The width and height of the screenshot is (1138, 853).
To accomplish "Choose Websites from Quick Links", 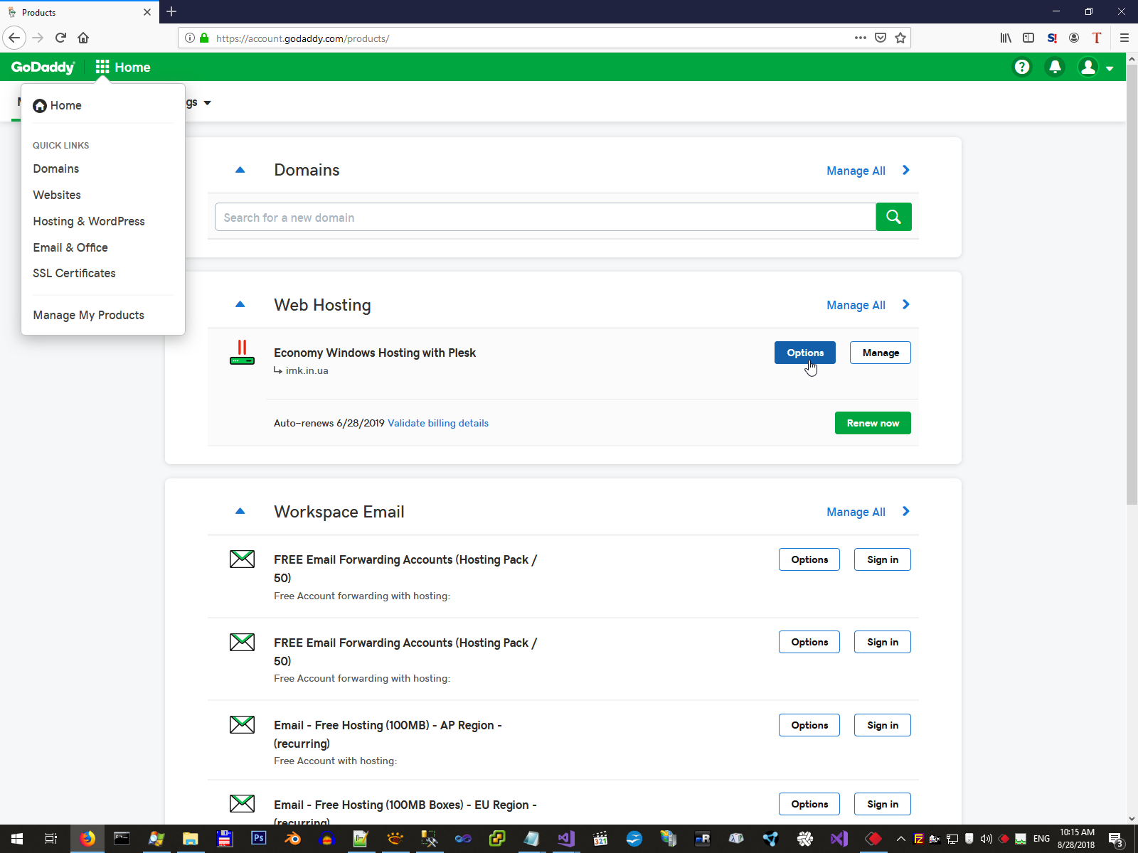I will [57, 195].
